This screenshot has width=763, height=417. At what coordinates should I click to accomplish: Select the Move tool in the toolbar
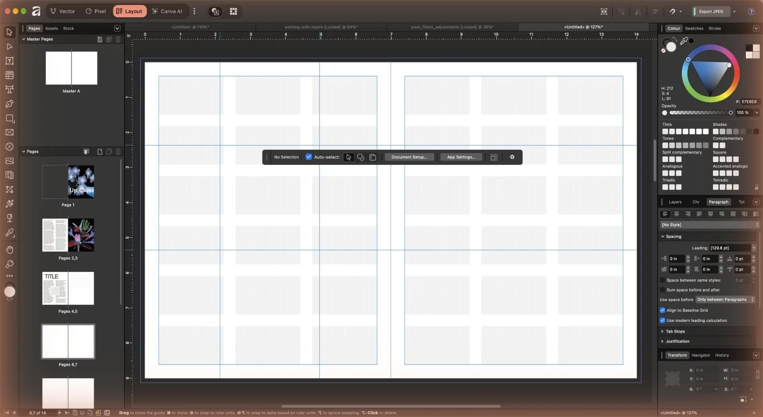[x=9, y=32]
